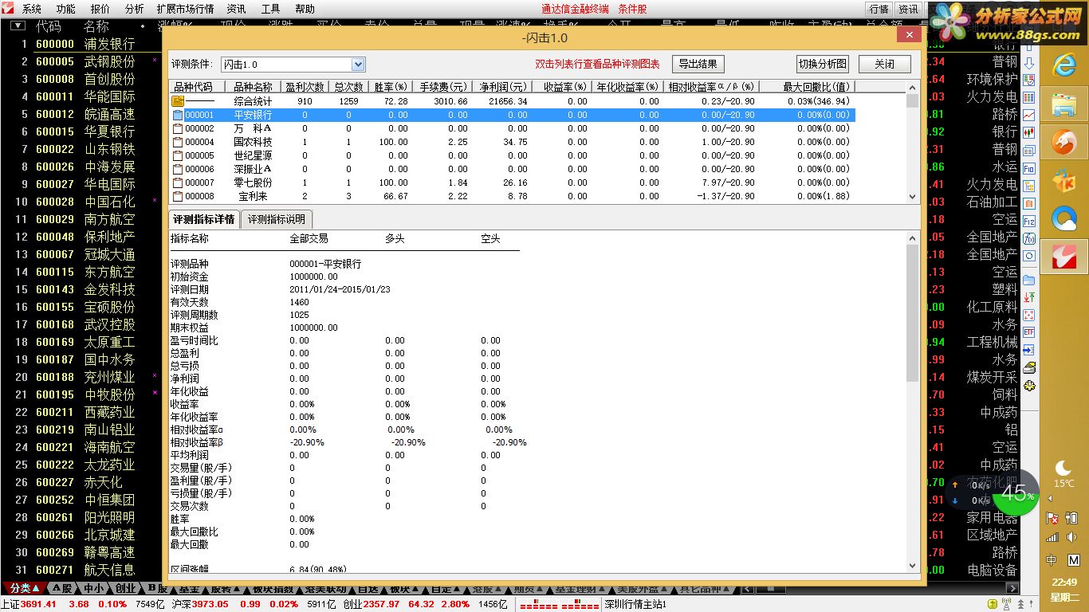
Task: Click the 深圳行情主站1 status text
Action: [x=635, y=605]
